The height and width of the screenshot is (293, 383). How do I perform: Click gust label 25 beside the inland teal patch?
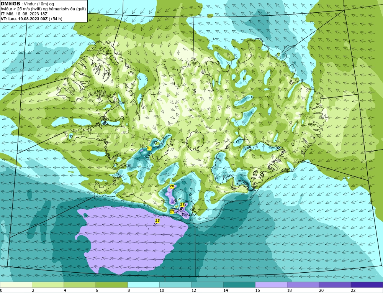click(149, 148)
